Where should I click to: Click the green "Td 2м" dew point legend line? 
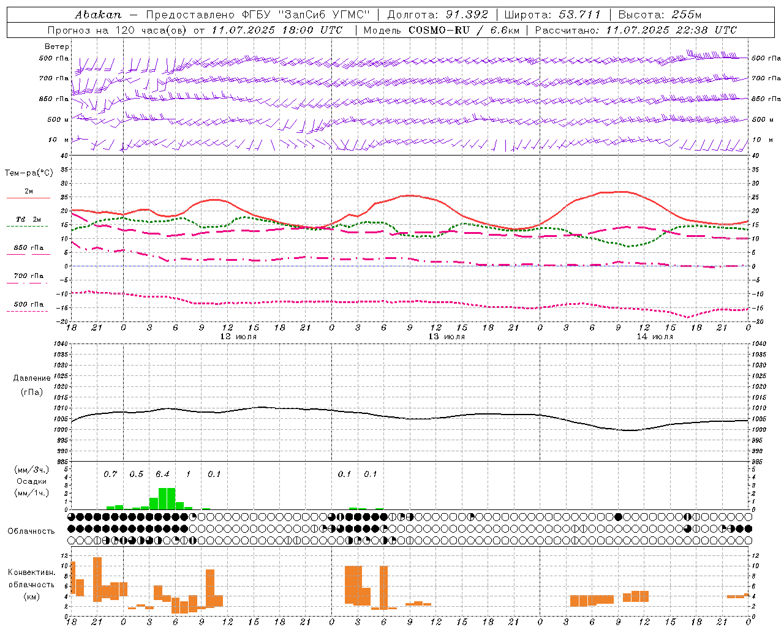(x=27, y=226)
